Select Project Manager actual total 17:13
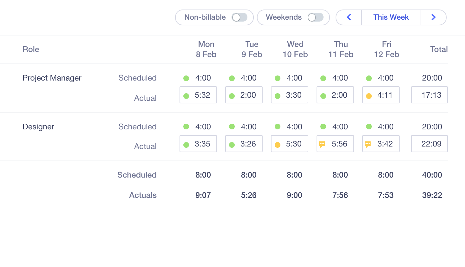 pos(431,95)
